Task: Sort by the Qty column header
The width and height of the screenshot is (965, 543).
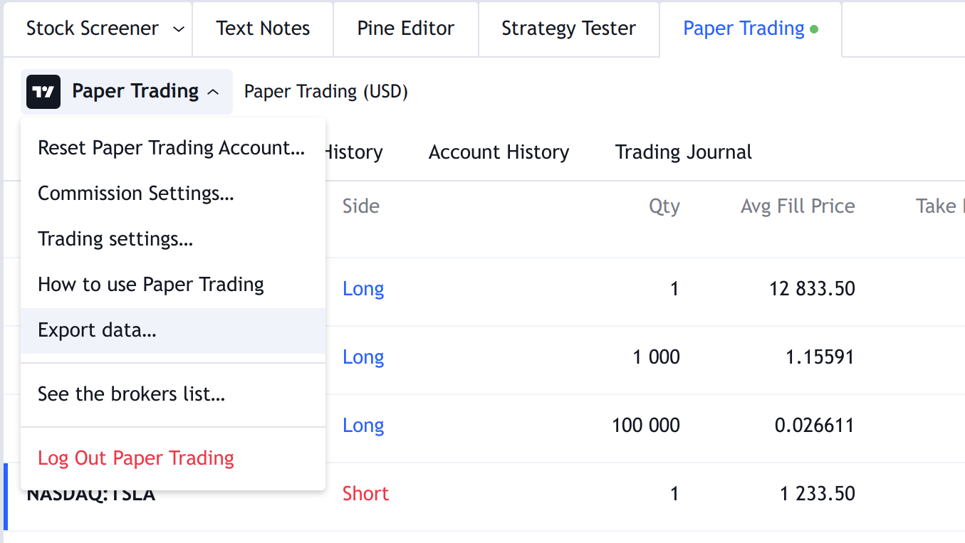Action: click(664, 206)
